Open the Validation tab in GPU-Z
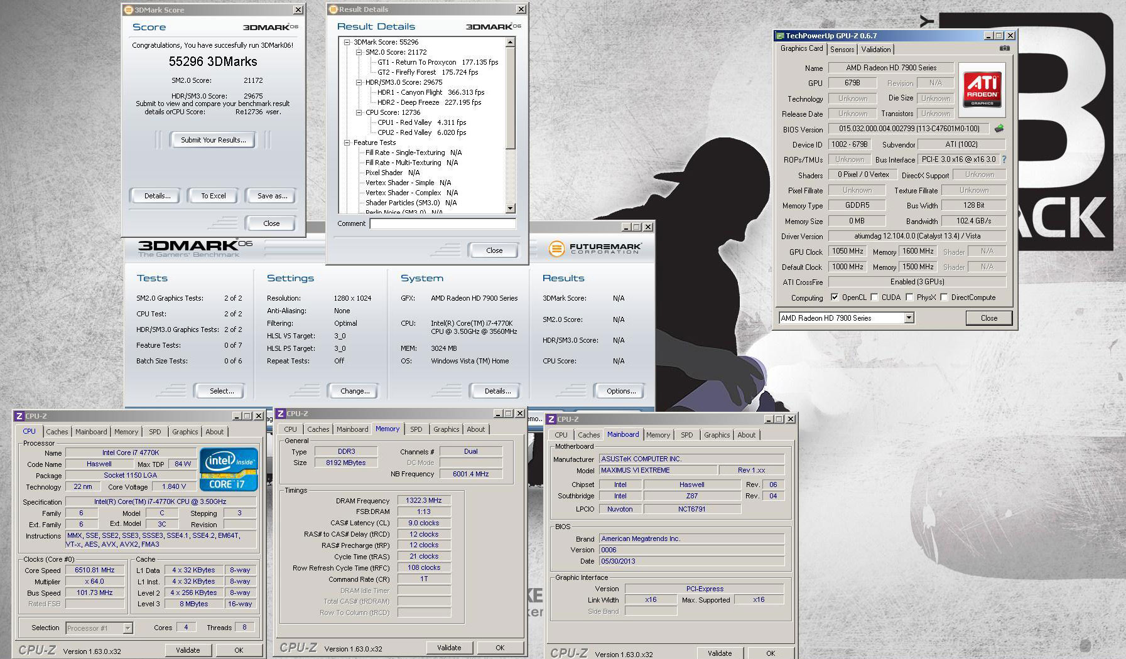The height and width of the screenshot is (659, 1126). coord(875,50)
